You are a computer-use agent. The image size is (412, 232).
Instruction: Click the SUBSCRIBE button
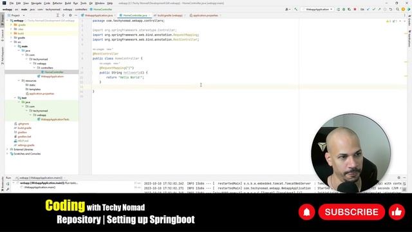[351, 212]
